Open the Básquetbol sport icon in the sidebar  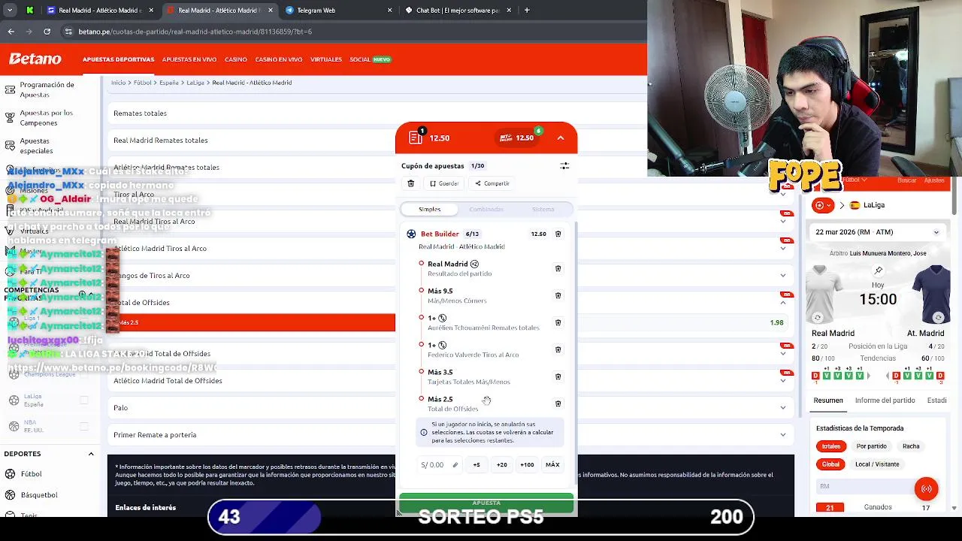coord(11,495)
